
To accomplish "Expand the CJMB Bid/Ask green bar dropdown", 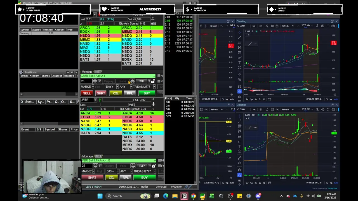I will click(154, 76).
